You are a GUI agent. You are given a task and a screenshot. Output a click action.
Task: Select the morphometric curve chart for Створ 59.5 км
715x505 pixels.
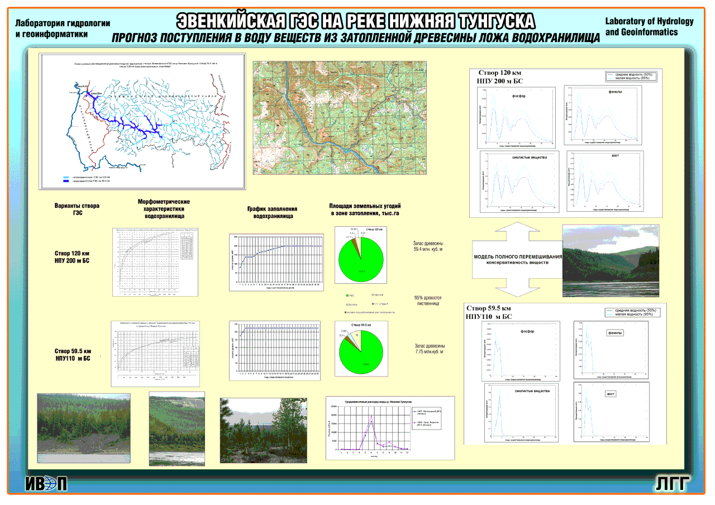(x=155, y=354)
